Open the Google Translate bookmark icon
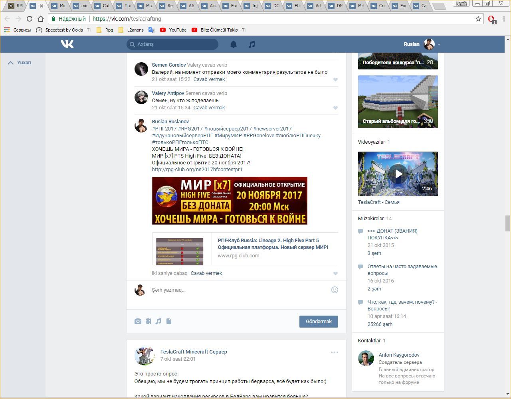The image size is (511, 399). pos(151,30)
